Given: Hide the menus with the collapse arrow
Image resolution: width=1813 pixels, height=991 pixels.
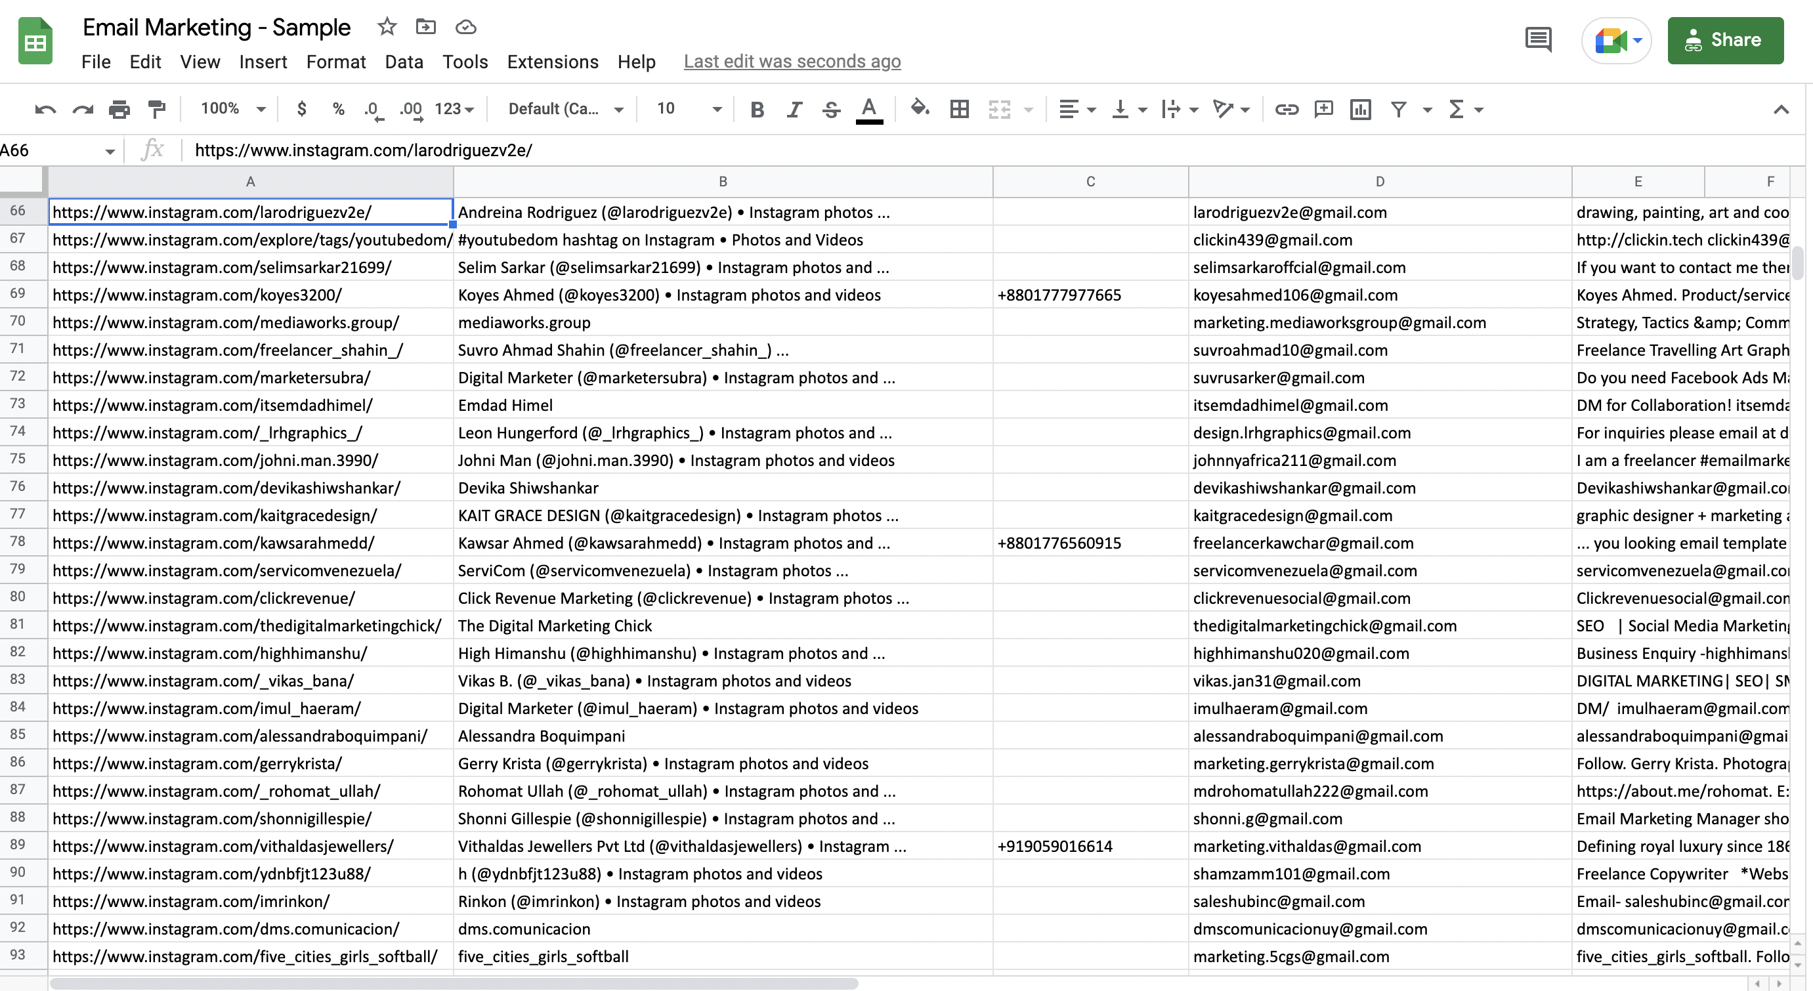Looking at the screenshot, I should [1781, 109].
